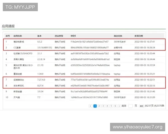Viewport: 168px width, 134px height.
Task: Open page 4 in pagination
Action: pos(107,106)
